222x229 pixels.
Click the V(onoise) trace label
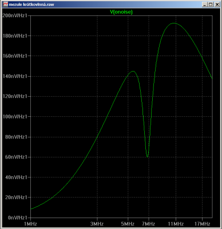[x=121, y=12]
